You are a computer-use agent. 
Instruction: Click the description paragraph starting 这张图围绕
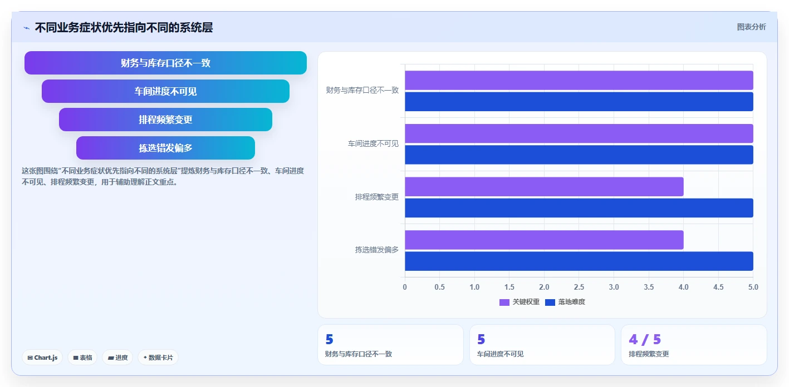click(x=163, y=176)
